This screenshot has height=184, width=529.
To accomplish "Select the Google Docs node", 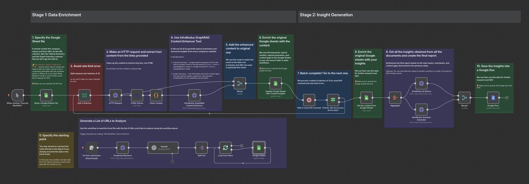I will (x=493, y=97).
